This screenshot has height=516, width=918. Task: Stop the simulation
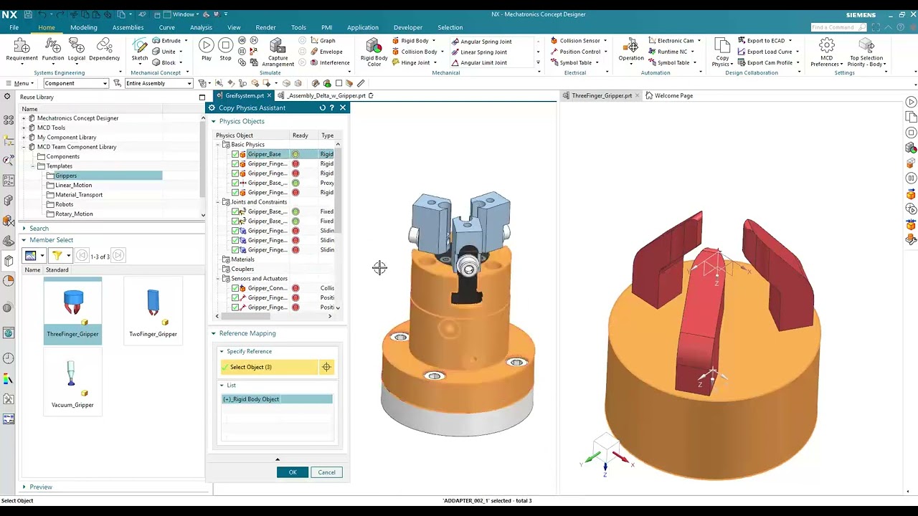click(225, 50)
